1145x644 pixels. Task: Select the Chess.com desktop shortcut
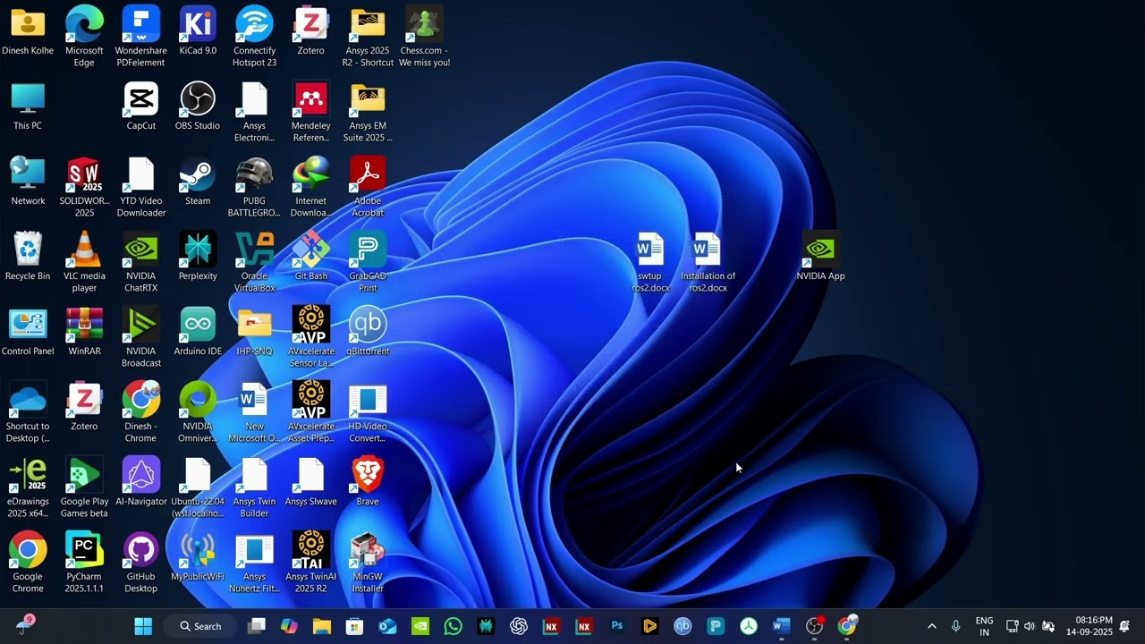[x=424, y=38]
